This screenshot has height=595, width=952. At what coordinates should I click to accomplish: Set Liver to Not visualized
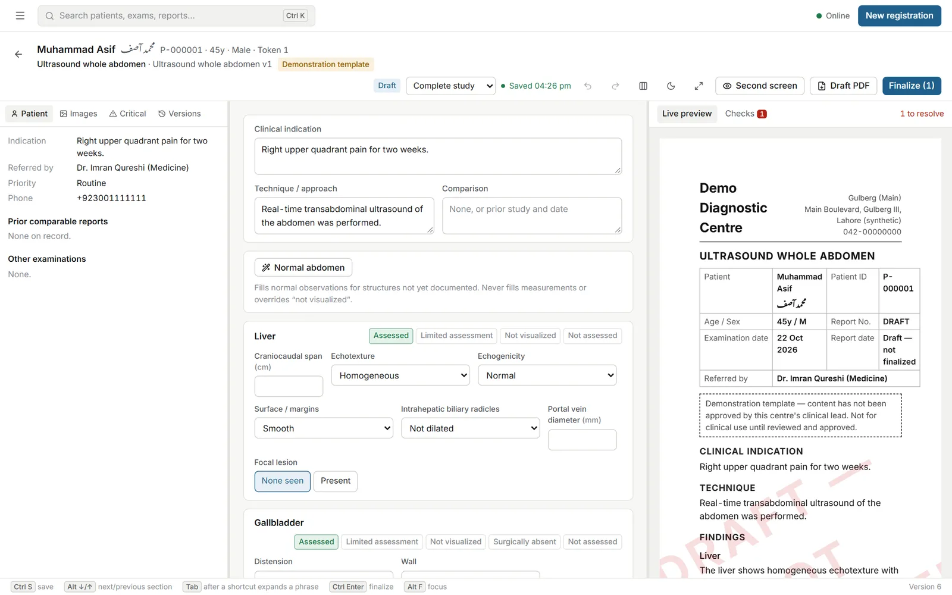(530, 336)
